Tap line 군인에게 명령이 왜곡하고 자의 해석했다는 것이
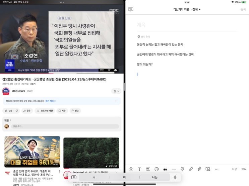The height and width of the screenshot is (186, 249). tap(165, 54)
